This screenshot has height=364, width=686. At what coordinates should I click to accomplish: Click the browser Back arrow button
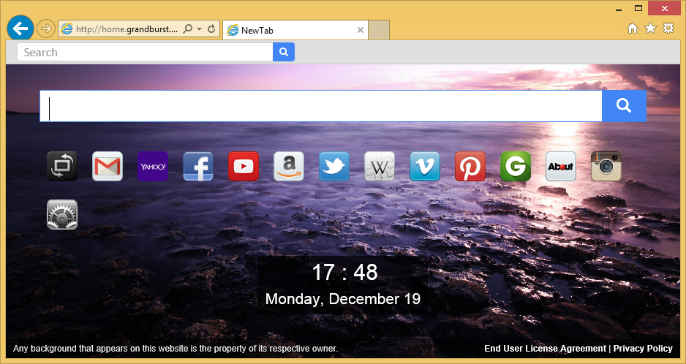pos(20,29)
